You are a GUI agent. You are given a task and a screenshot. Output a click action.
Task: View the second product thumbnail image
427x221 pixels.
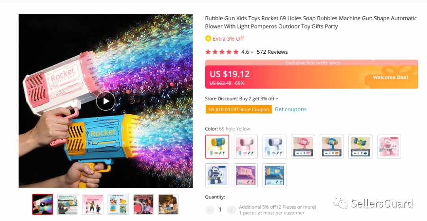pyautogui.click(x=68, y=204)
